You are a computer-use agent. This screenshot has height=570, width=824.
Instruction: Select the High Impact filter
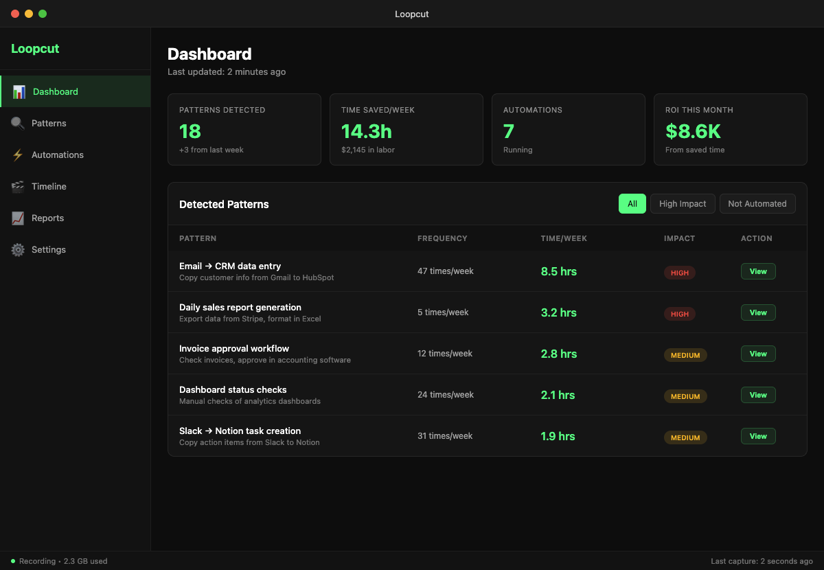click(x=682, y=203)
